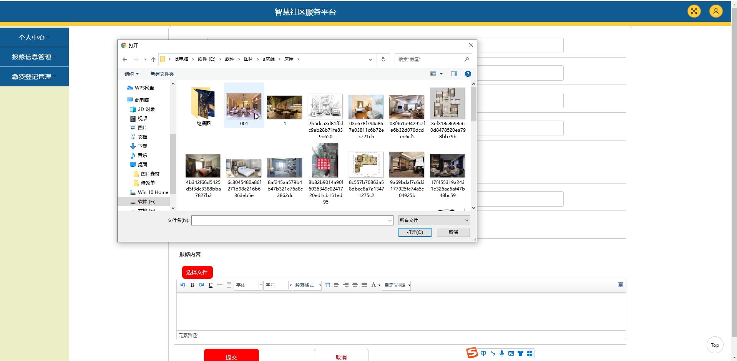This screenshot has height=361, width=737.
Task: Open file dialog help icon
Action: point(468,74)
